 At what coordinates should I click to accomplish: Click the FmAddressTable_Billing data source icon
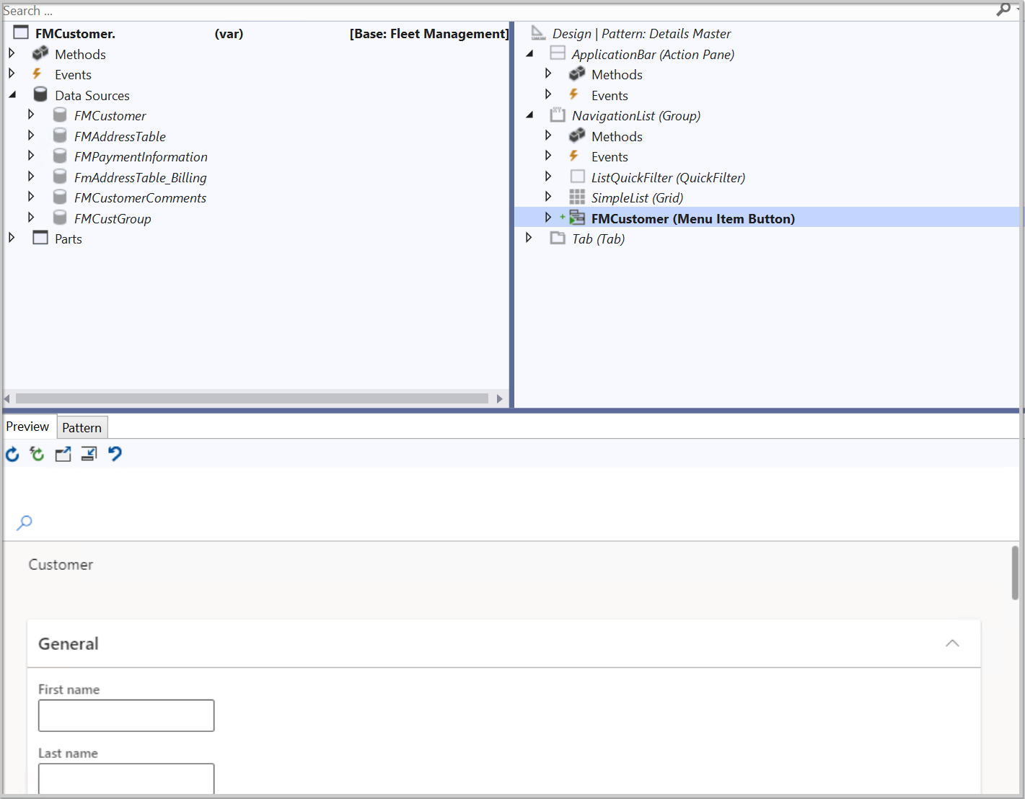pos(60,177)
